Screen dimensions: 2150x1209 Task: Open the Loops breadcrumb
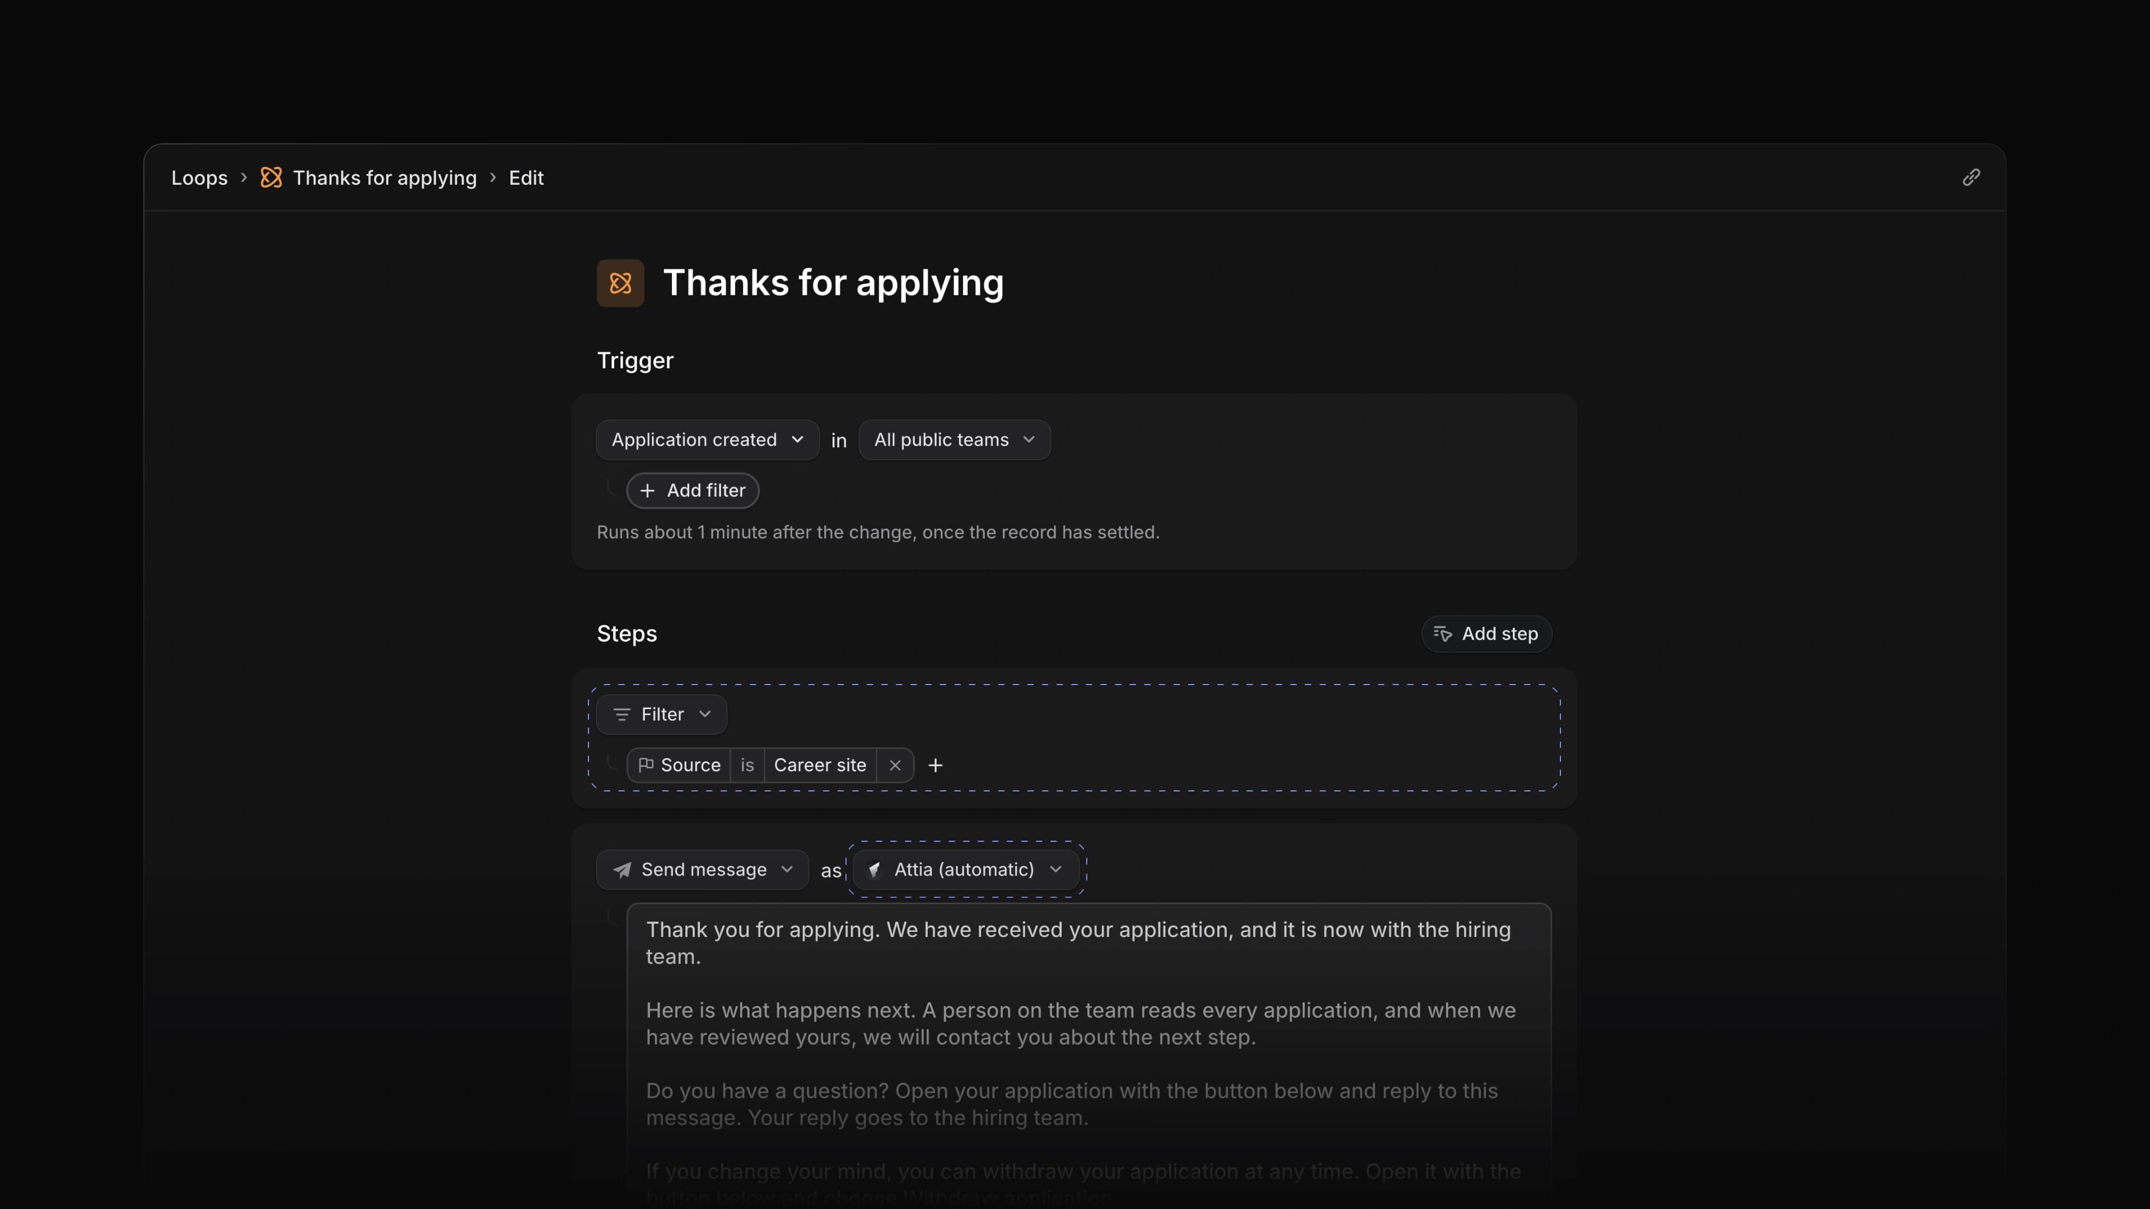click(199, 178)
